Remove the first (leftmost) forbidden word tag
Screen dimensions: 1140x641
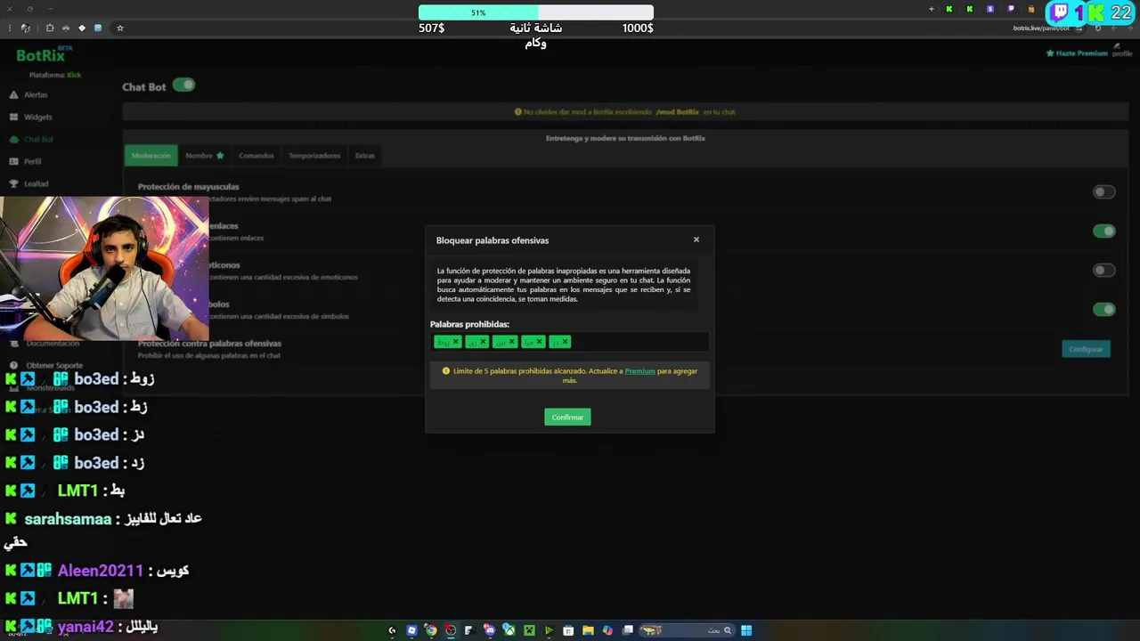pyautogui.click(x=455, y=342)
